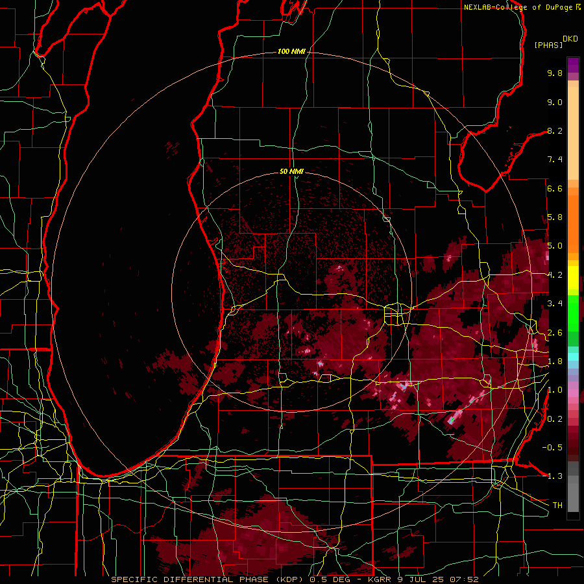
Task: Click the 50 NMI range ring label
Action: [291, 171]
